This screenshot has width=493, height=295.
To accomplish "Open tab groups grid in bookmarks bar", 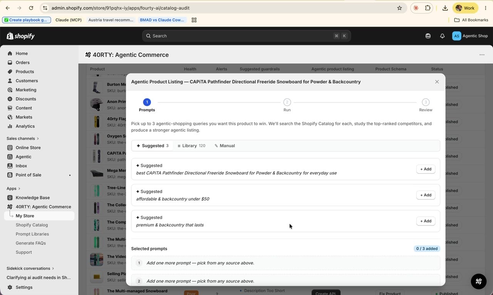I will [194, 20].
